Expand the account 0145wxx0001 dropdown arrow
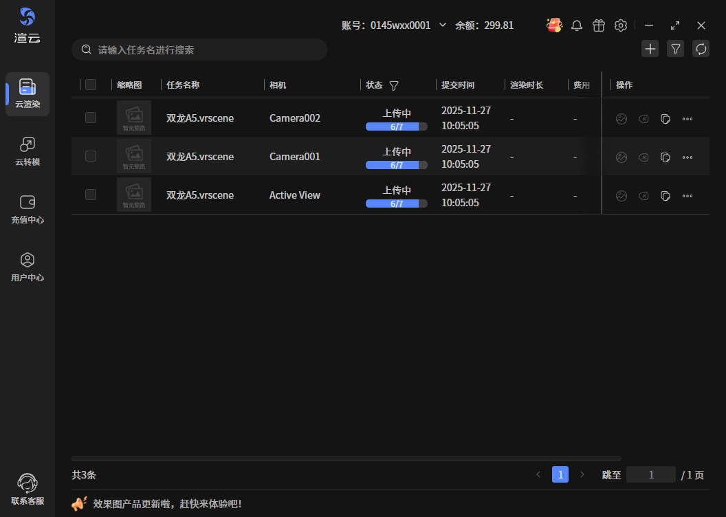 [x=442, y=25]
